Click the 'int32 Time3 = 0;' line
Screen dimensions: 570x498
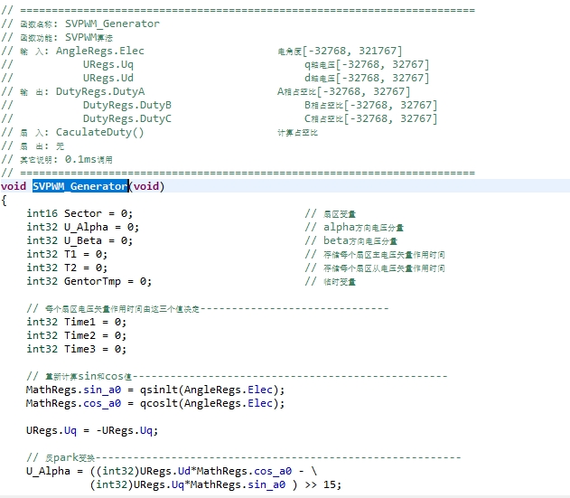pos(77,349)
